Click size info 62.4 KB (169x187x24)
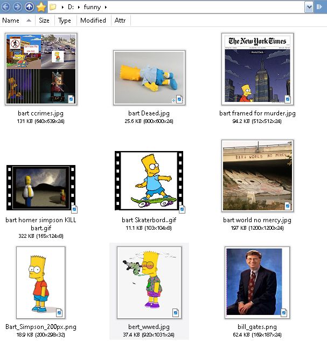The height and width of the screenshot is (343, 327). (x=258, y=335)
